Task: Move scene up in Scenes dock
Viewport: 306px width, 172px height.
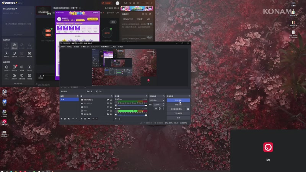Action: click(x=73, y=118)
